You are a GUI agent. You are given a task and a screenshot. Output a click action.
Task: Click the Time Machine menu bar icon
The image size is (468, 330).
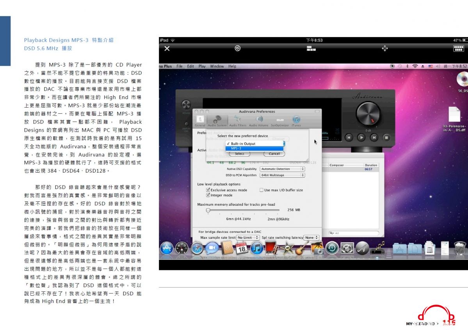pyautogui.click(x=400, y=66)
